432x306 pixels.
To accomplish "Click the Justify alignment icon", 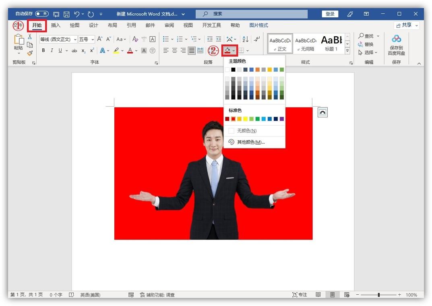I will tap(192, 51).
